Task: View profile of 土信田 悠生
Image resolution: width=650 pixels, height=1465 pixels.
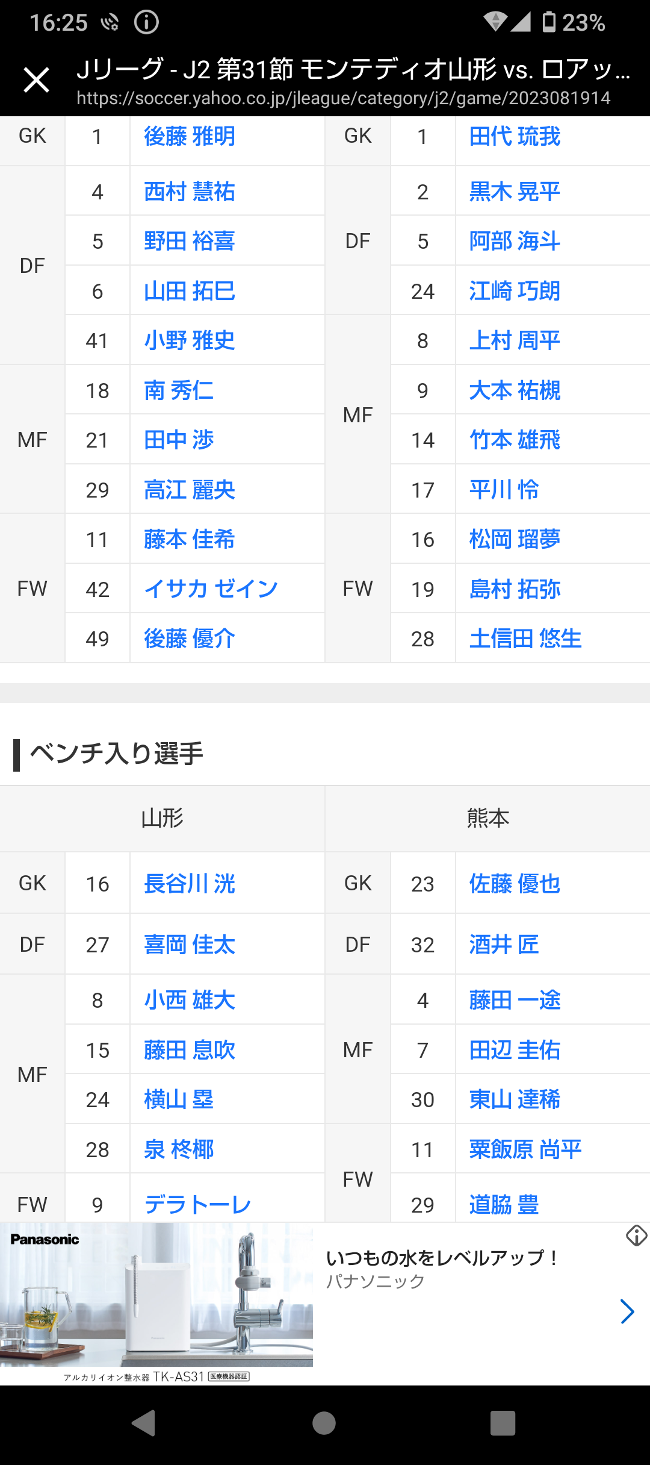Action: click(x=525, y=639)
